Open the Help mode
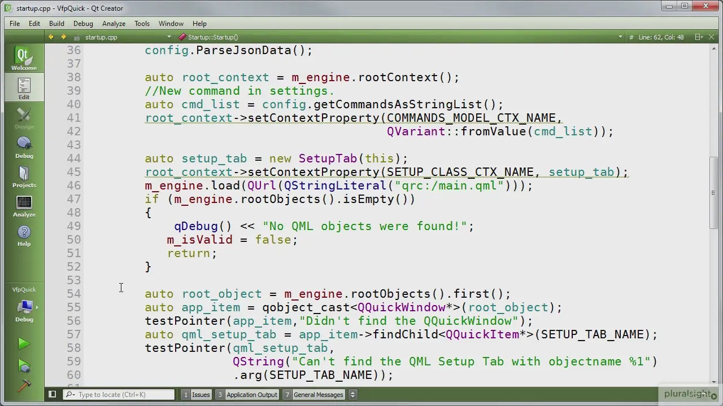 pos(24,235)
